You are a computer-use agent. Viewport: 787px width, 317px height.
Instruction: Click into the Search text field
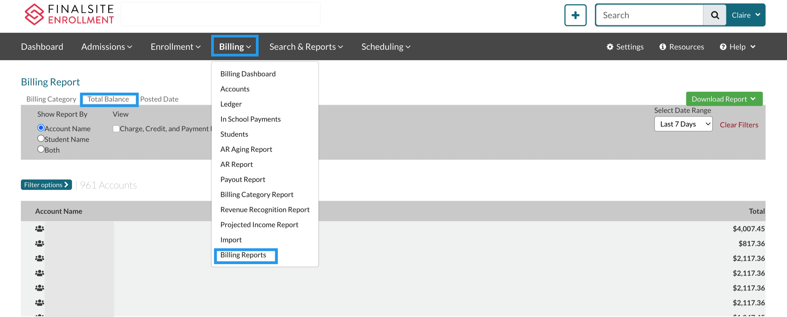649,15
